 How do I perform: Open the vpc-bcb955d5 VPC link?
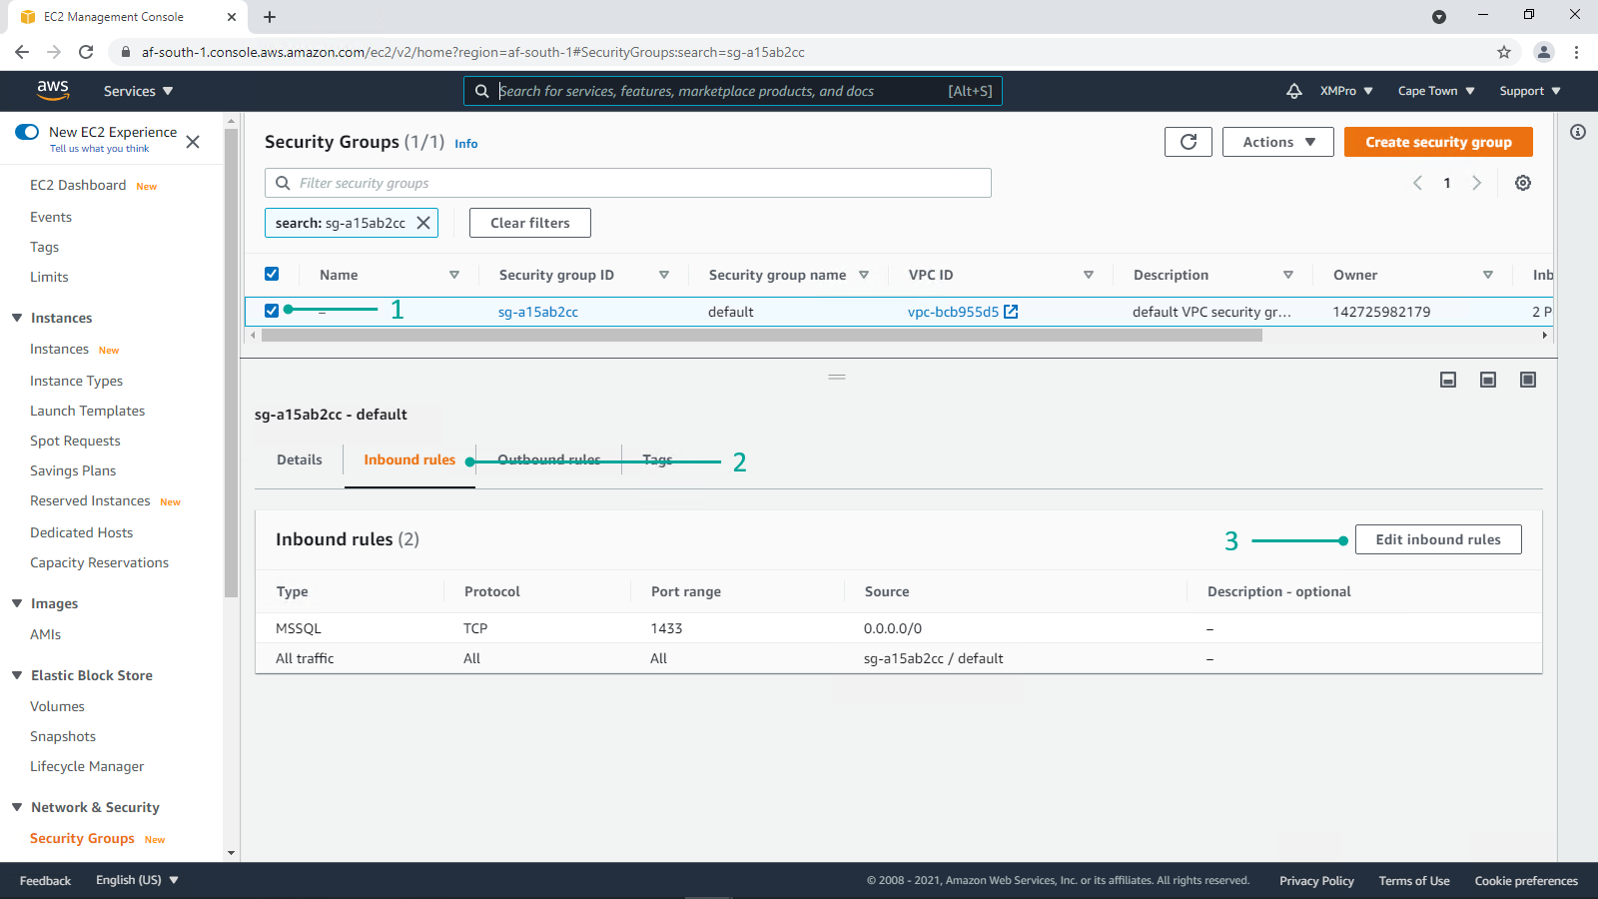click(x=953, y=312)
